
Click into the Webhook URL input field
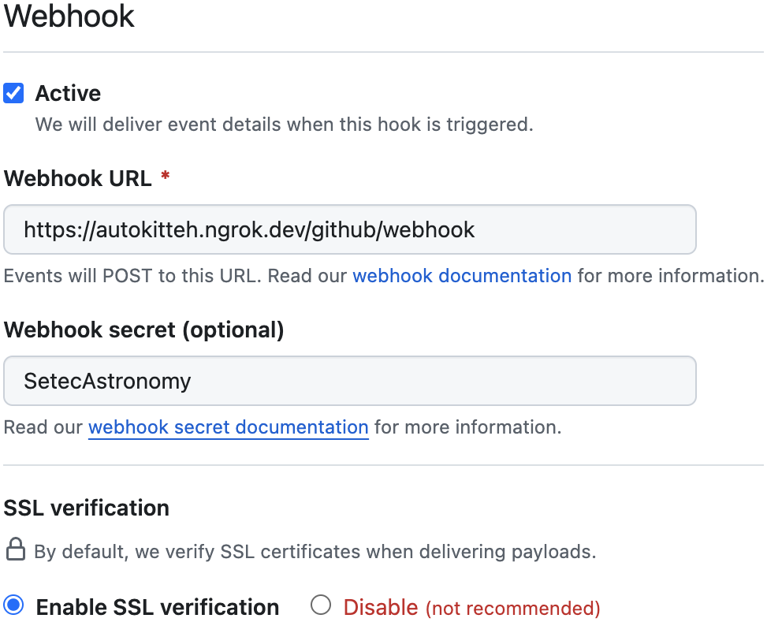click(350, 229)
